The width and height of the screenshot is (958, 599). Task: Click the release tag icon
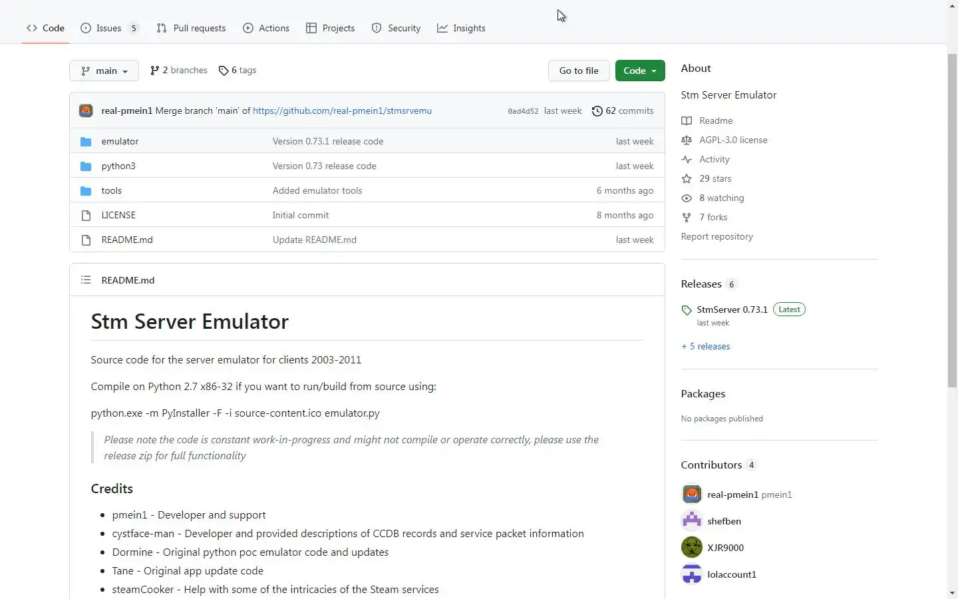pyautogui.click(x=687, y=310)
